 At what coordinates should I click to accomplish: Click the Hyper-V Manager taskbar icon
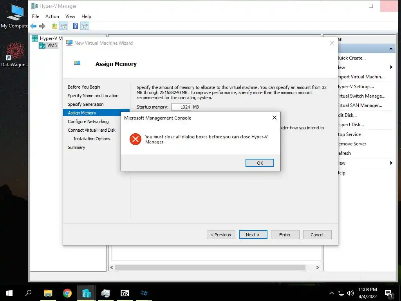point(87,293)
